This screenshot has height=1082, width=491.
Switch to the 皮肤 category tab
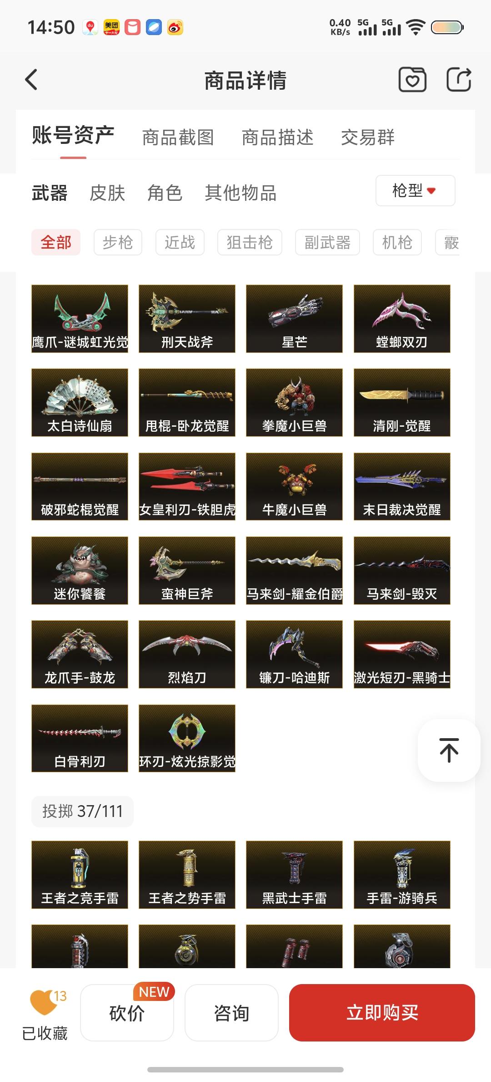coord(107,193)
